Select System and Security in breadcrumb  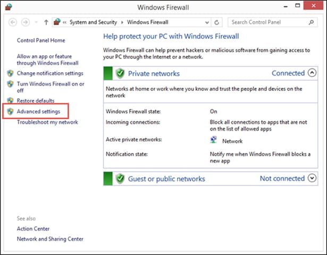(94, 23)
